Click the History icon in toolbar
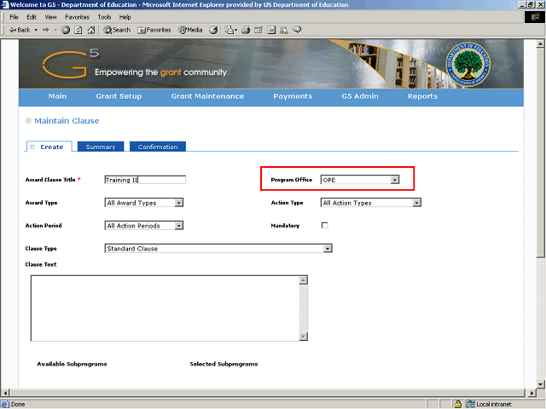The image size is (546, 409). (x=213, y=30)
